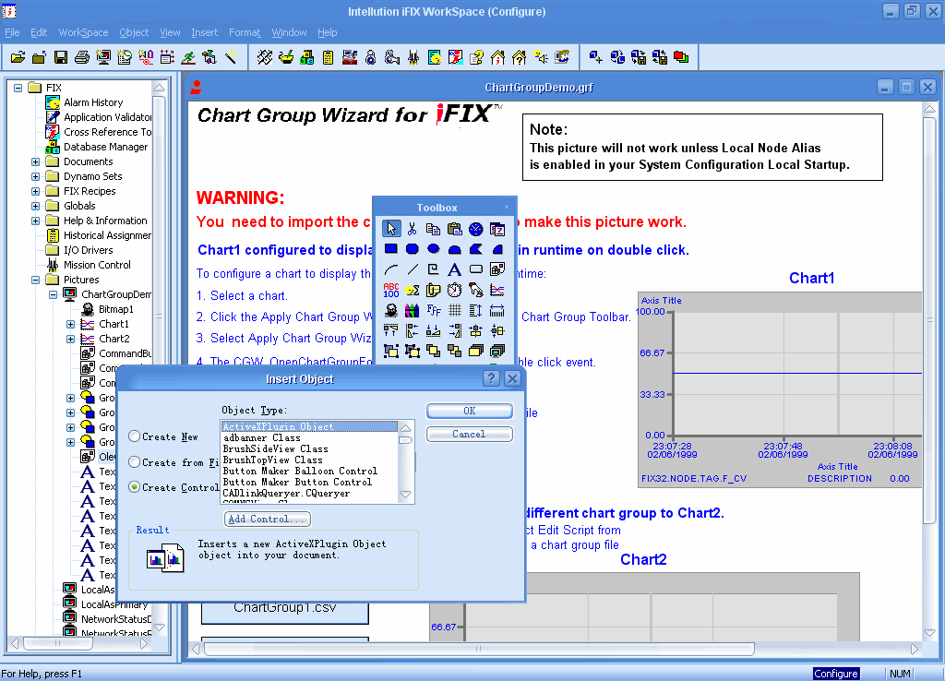Expand the Dynamo Sets folder node
The height and width of the screenshot is (681, 945).
(36, 176)
